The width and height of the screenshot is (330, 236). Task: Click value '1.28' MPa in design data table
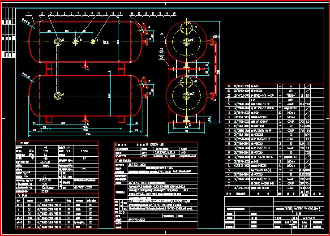45,151
